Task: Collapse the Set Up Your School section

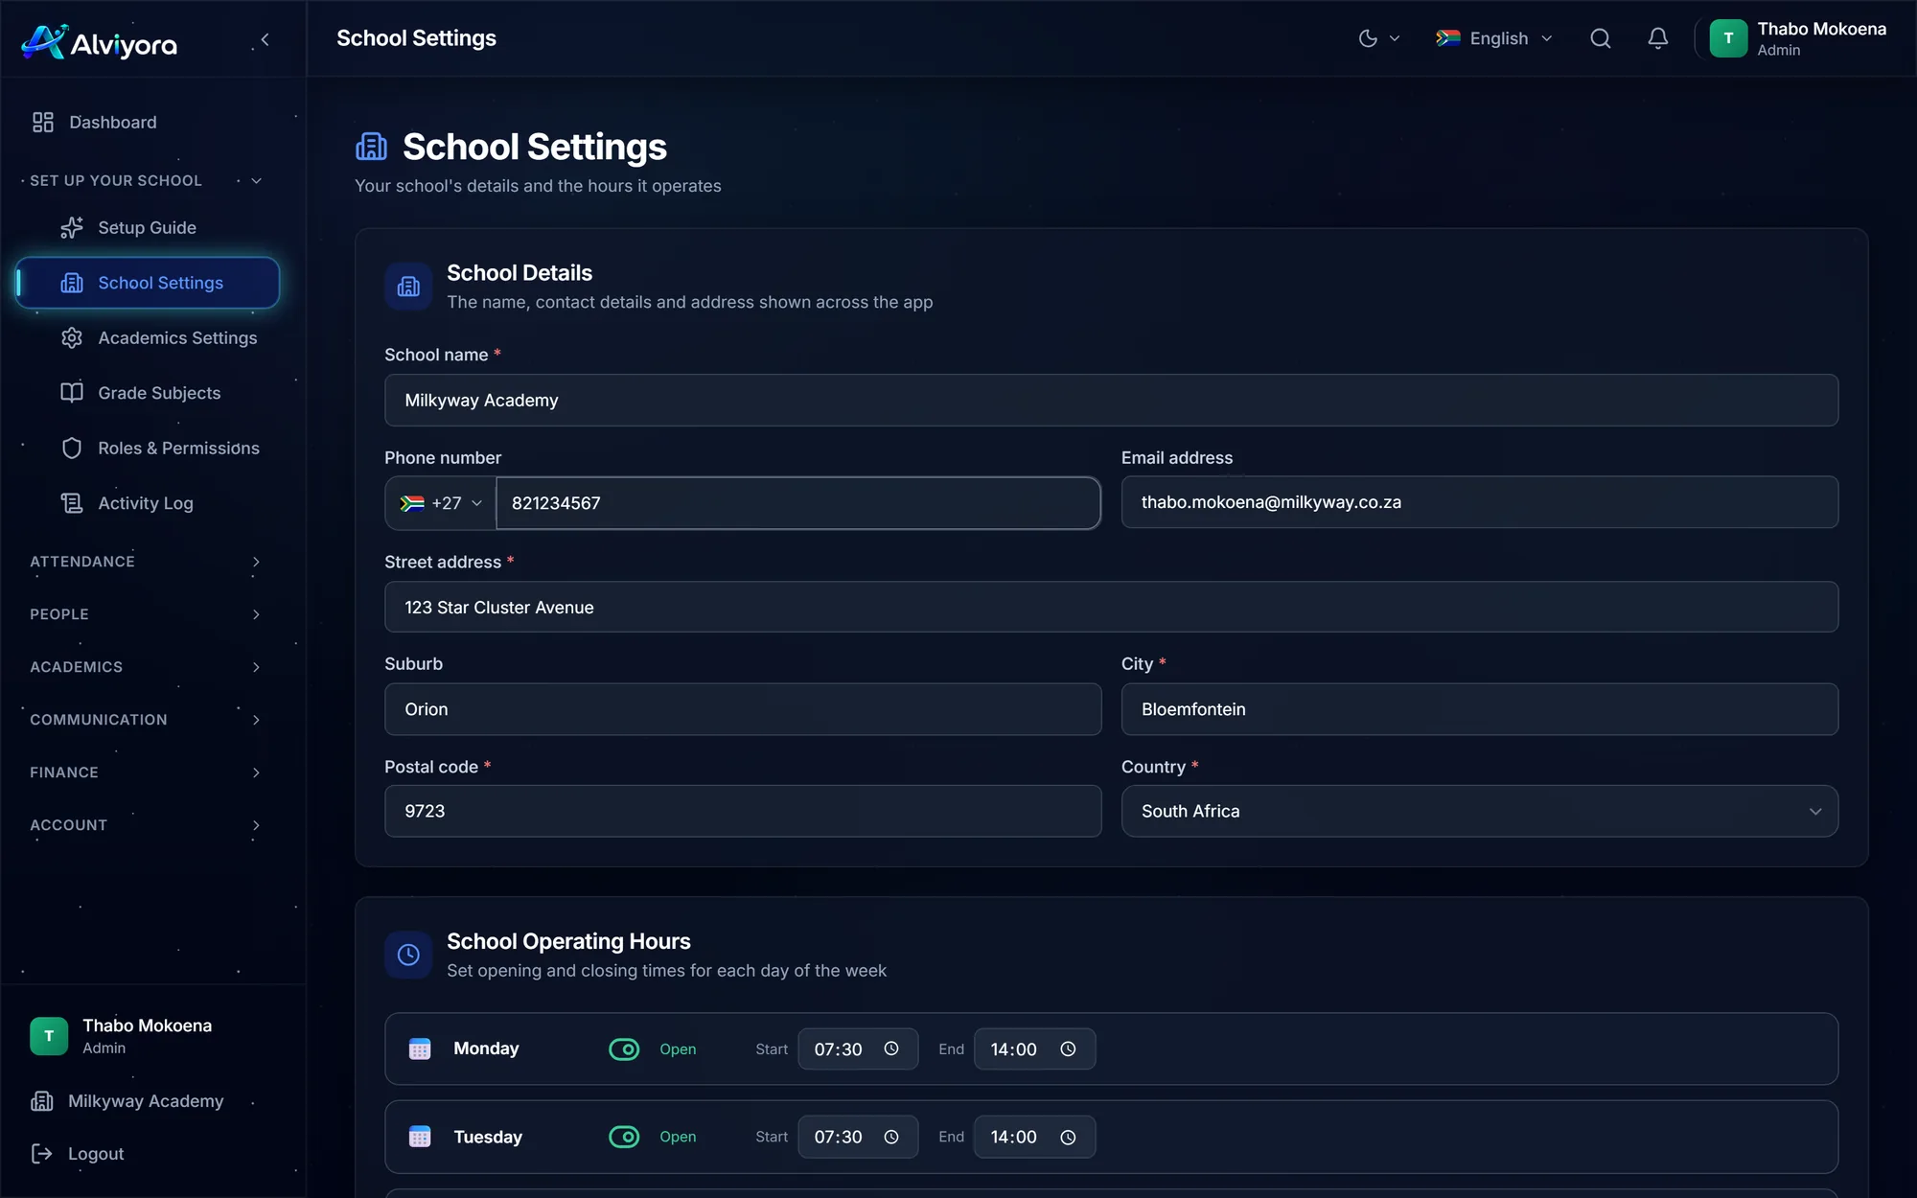Action: 146,180
